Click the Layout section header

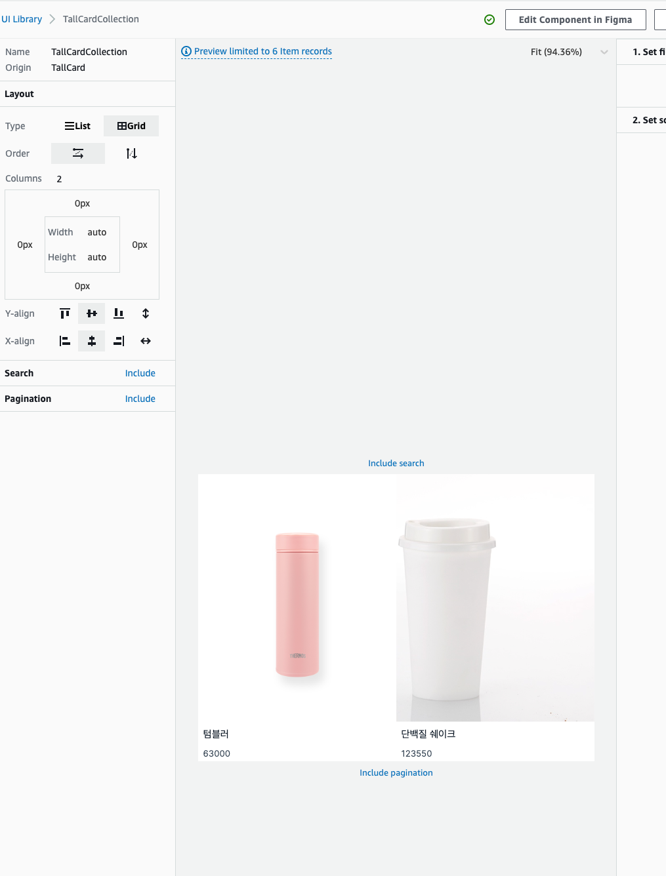coord(87,94)
